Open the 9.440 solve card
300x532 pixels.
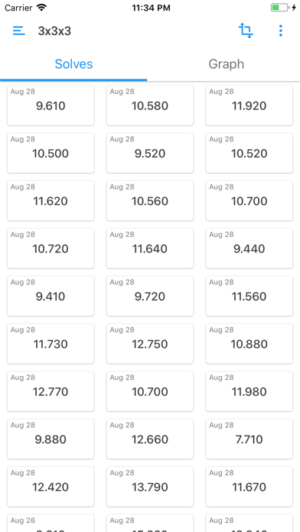coord(249,248)
